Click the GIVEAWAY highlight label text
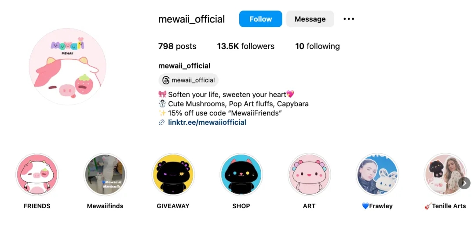This screenshot has width=475, height=227. (173, 206)
